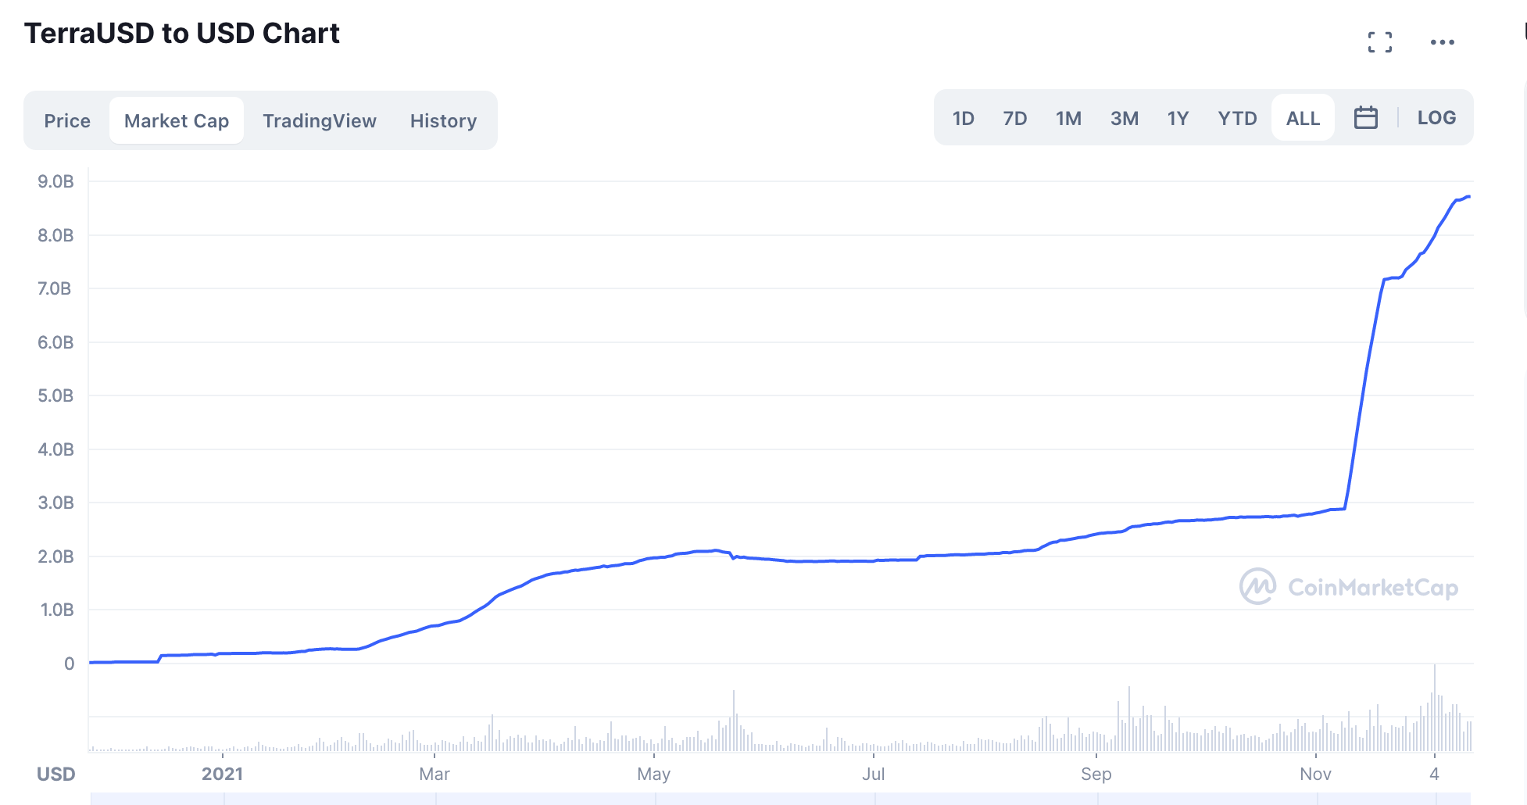Click the 9.0B y-axis label
The image size is (1527, 805).
(55, 181)
